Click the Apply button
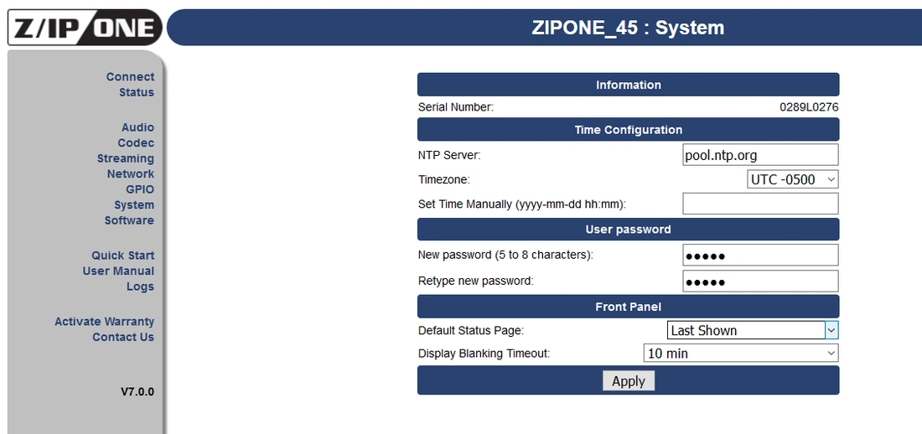Image resolution: width=922 pixels, height=434 pixels. (x=629, y=381)
